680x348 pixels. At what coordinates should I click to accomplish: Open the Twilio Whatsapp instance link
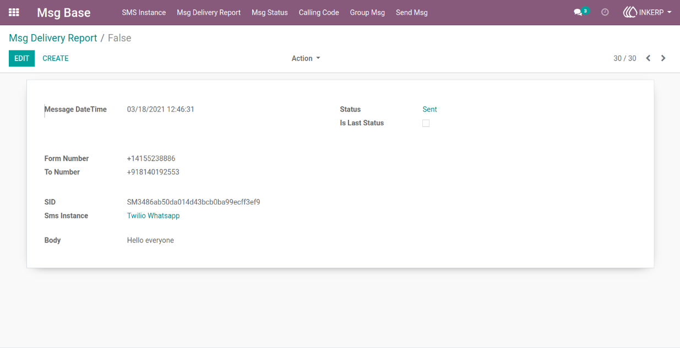click(154, 216)
